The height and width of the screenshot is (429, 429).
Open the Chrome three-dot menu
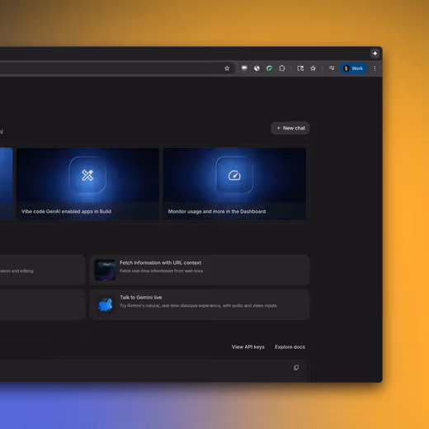point(375,68)
